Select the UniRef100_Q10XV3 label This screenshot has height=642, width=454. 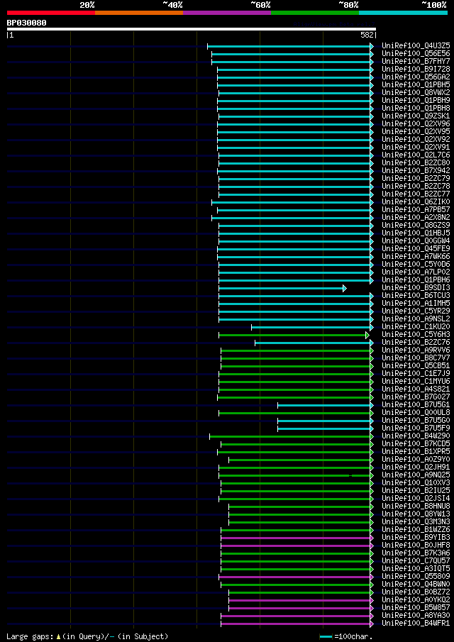(x=416, y=483)
